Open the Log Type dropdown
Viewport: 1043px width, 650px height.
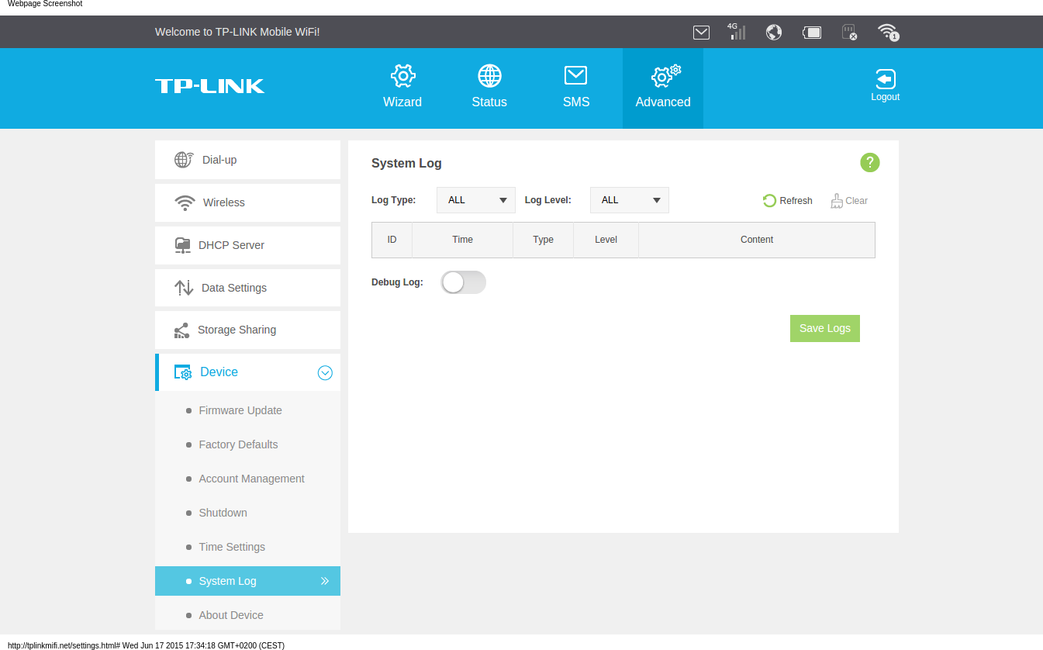475,200
